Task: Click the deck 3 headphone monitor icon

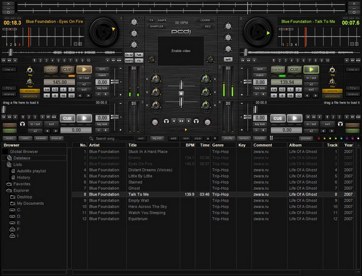Action: (22, 124)
